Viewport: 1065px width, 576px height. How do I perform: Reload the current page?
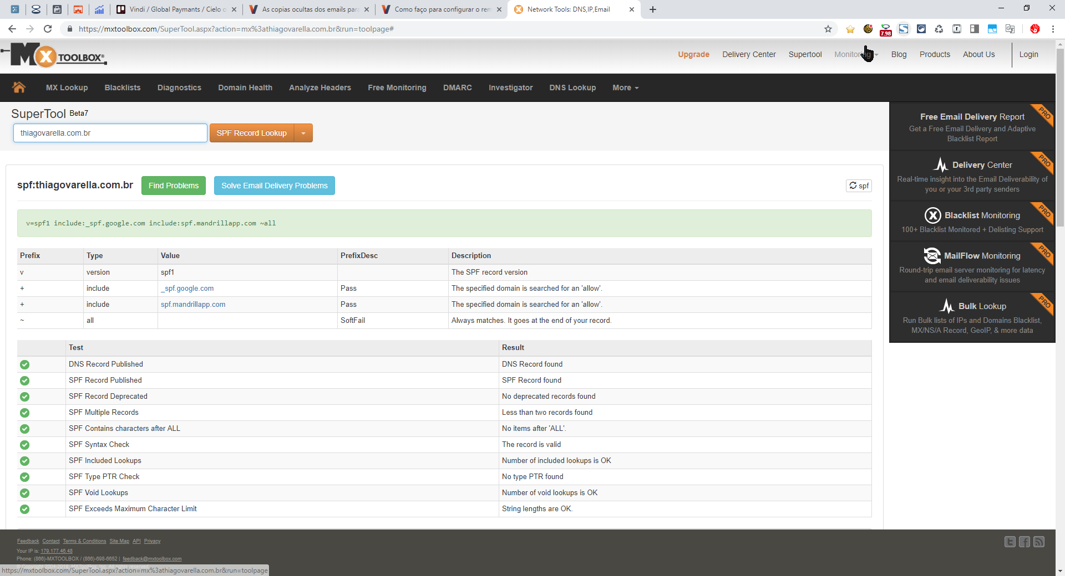click(x=48, y=29)
